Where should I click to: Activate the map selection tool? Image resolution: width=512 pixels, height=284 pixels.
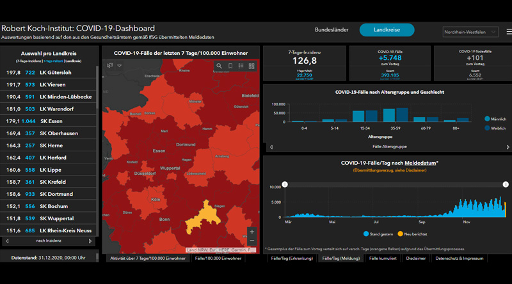[x=110, y=66]
